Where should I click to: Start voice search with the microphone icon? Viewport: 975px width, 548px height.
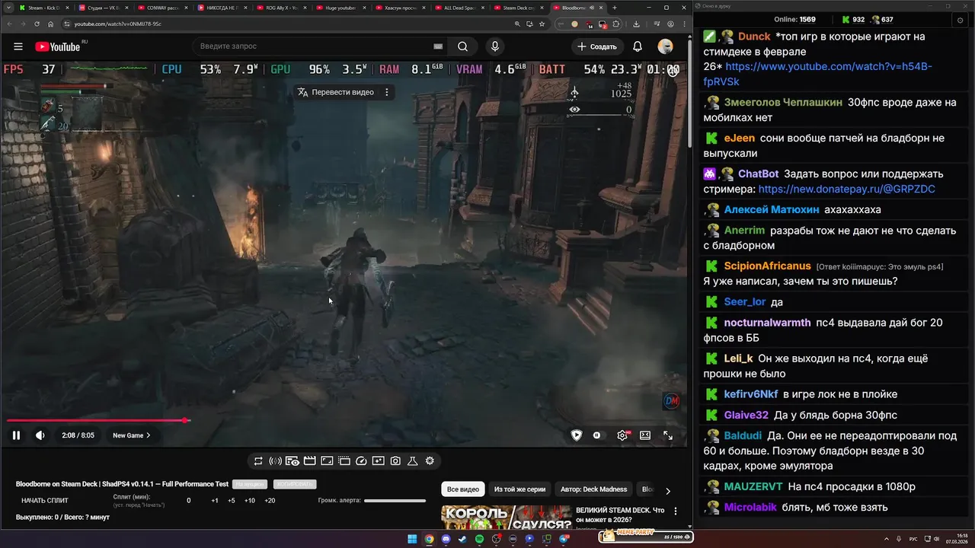pyautogui.click(x=495, y=46)
